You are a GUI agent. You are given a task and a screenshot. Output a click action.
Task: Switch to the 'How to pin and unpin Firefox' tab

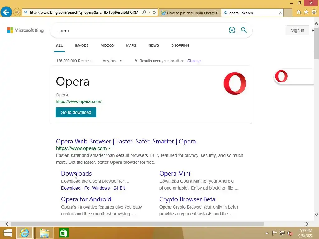pos(190,13)
